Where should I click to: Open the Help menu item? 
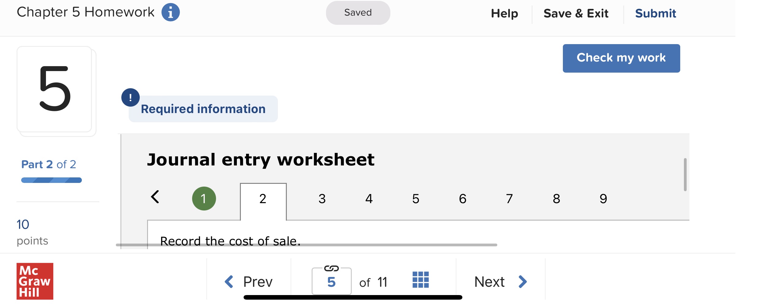[504, 13]
